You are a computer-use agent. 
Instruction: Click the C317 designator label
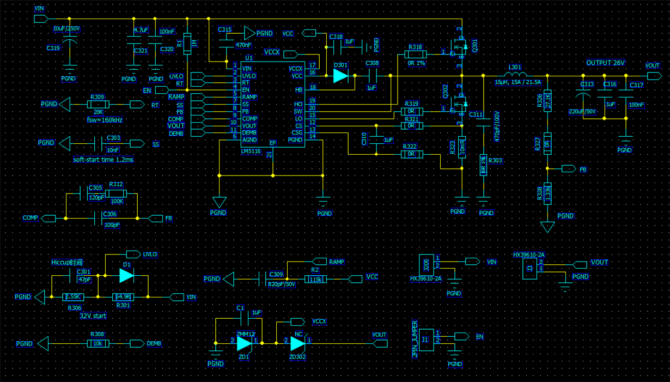point(636,85)
